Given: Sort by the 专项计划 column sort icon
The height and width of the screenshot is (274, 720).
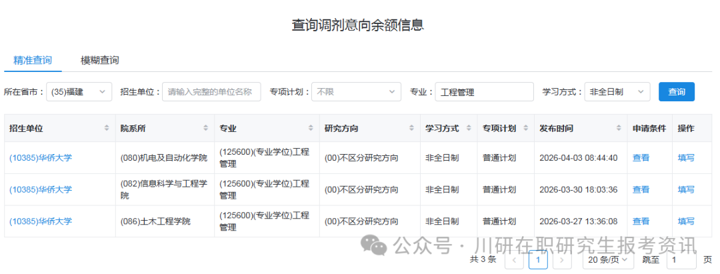Looking at the screenshot, I should coord(526,128).
